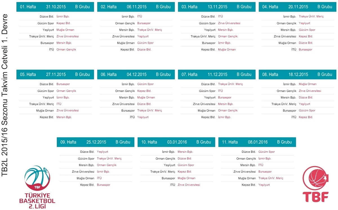Open Zirve Üniversitesi in the 03. Hafta list
Viewport: 338px width, 210px height.
(229, 23)
